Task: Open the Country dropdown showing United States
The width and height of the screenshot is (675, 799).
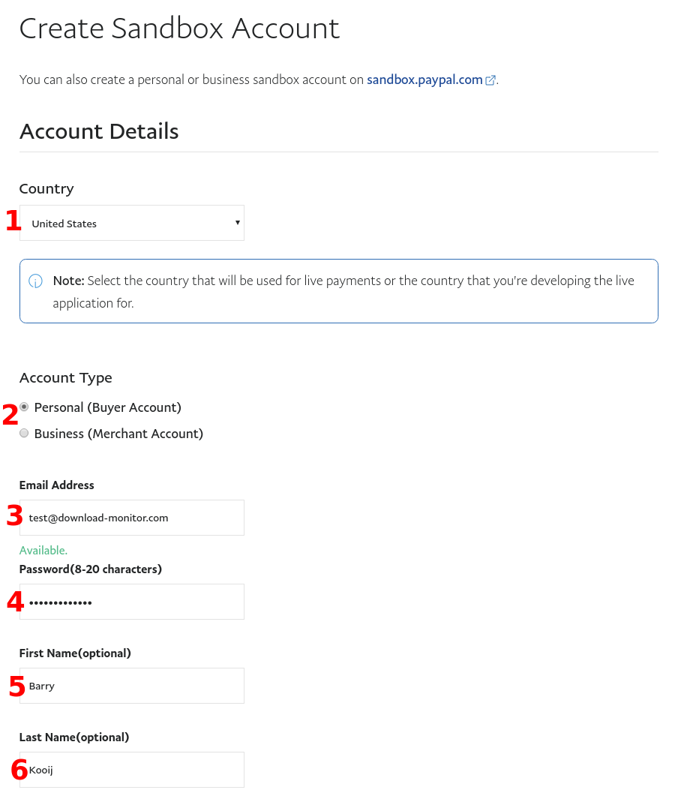Action: coord(131,224)
